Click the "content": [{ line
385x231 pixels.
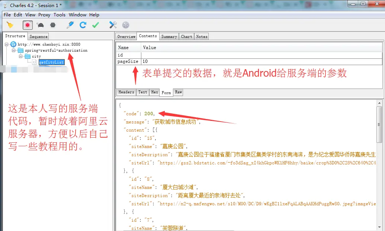coord(141,130)
